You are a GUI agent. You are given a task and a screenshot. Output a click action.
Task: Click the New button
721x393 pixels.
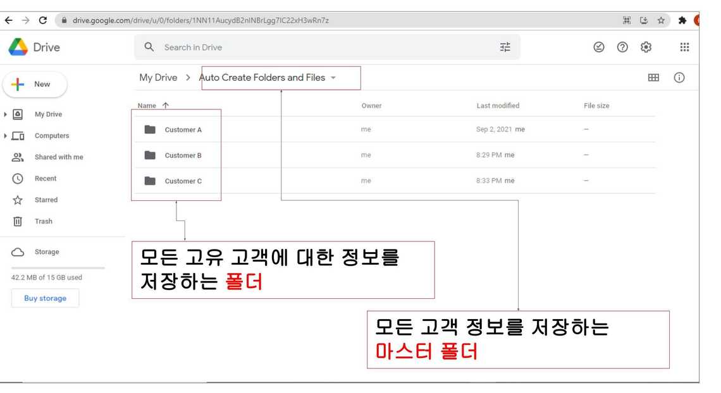(x=35, y=84)
